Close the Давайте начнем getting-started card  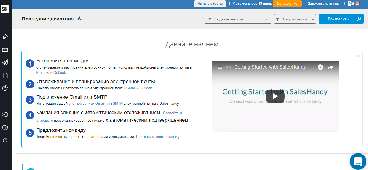[357, 56]
